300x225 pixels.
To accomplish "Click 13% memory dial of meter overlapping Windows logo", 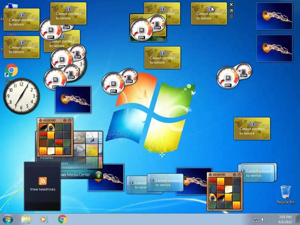I will point(129,77).
